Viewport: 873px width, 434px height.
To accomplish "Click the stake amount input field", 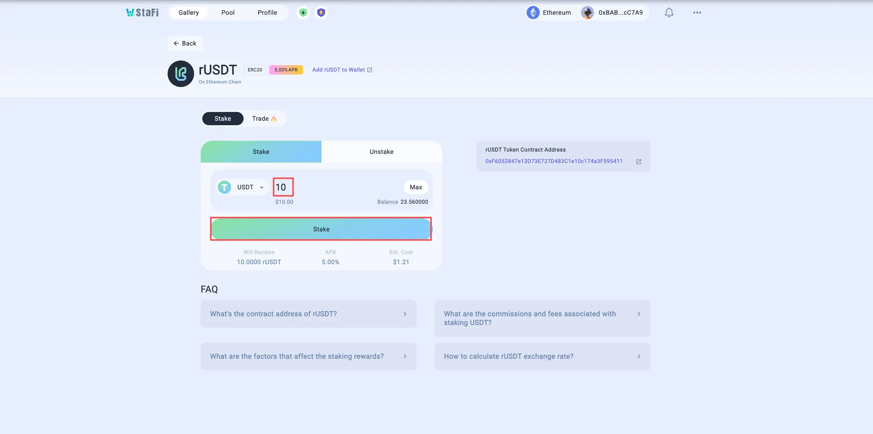I will point(337,187).
